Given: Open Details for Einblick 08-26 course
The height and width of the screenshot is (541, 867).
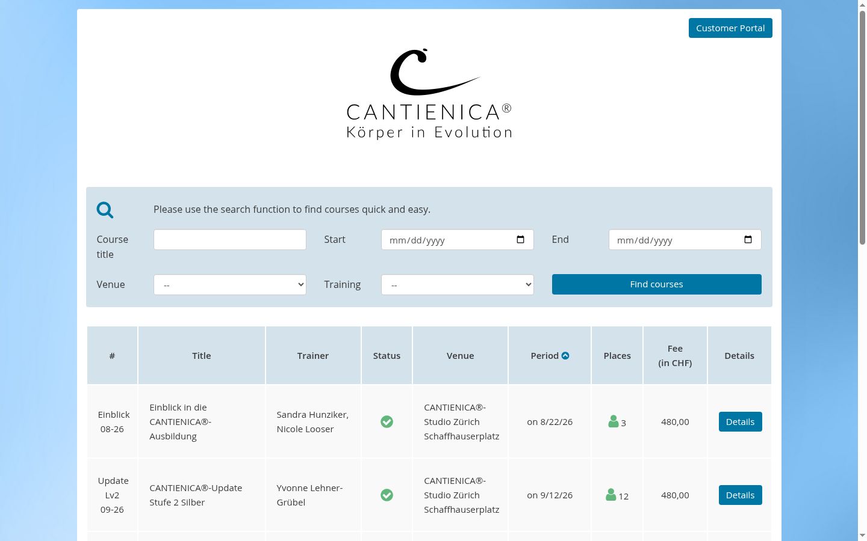Looking at the screenshot, I should pyautogui.click(x=741, y=422).
